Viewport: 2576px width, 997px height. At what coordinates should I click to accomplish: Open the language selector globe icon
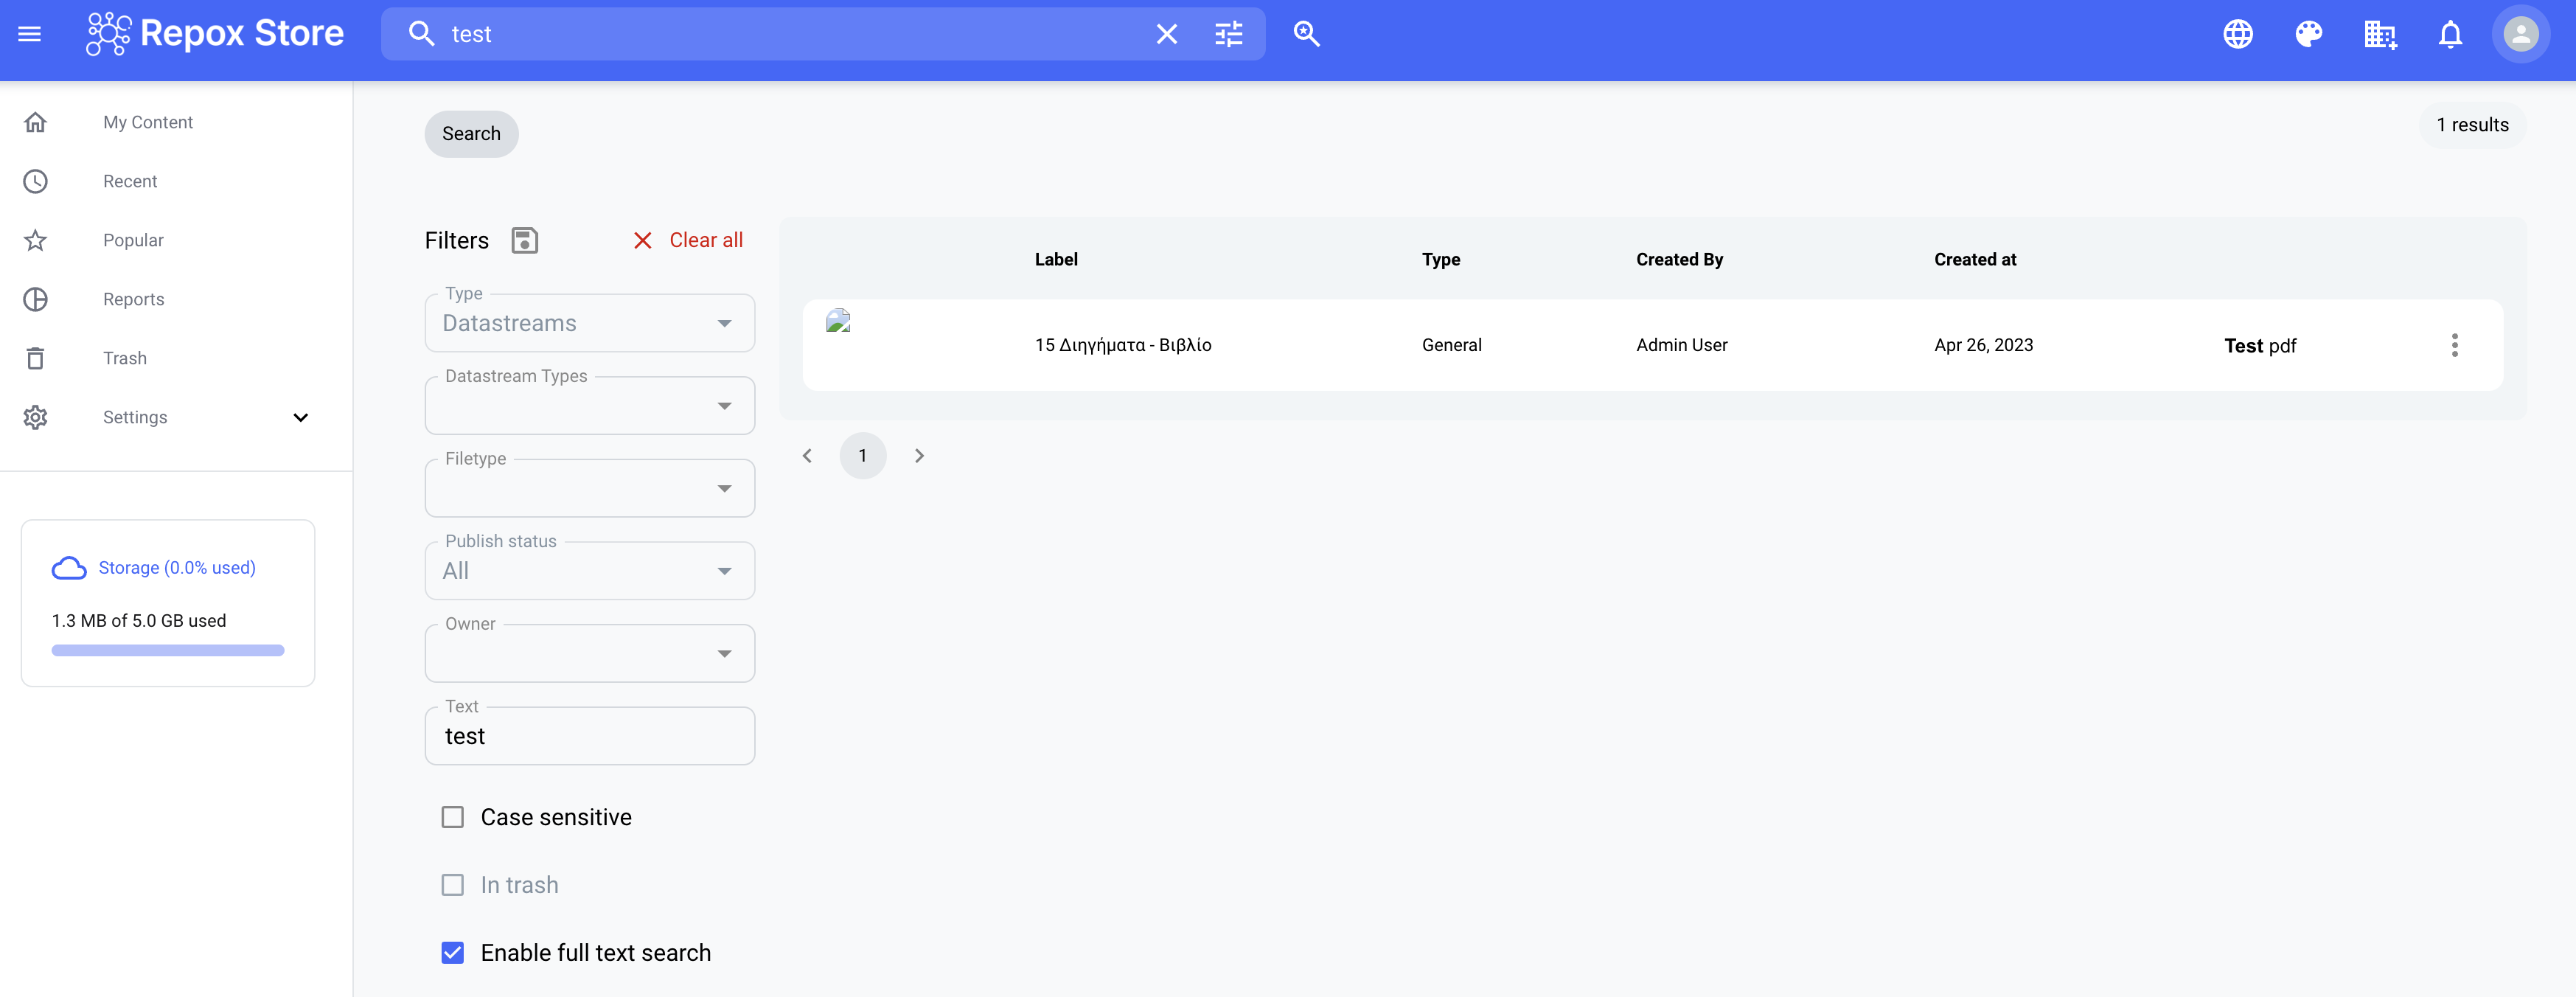pos(2238,33)
